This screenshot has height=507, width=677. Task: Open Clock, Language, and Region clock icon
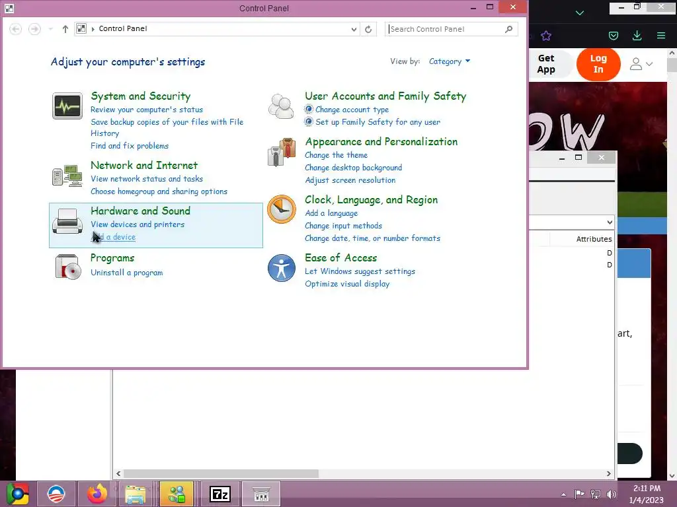coord(282,209)
